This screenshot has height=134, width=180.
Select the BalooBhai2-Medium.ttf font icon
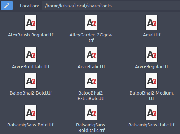152,81
